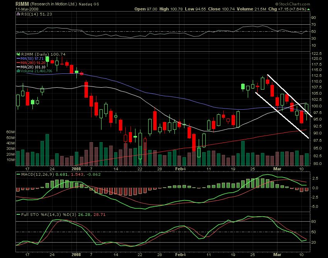328x258 pixels.
Task: Click the volume bars legend icon
Action: 18,71
